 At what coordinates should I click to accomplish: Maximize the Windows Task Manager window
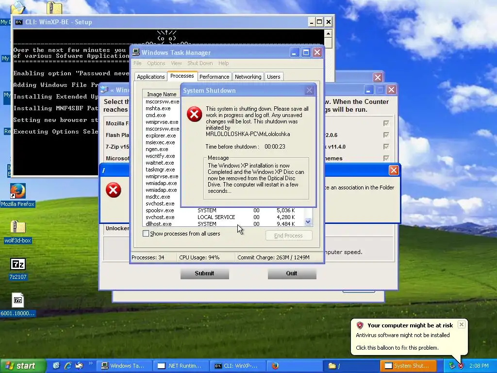pyautogui.click(x=306, y=52)
